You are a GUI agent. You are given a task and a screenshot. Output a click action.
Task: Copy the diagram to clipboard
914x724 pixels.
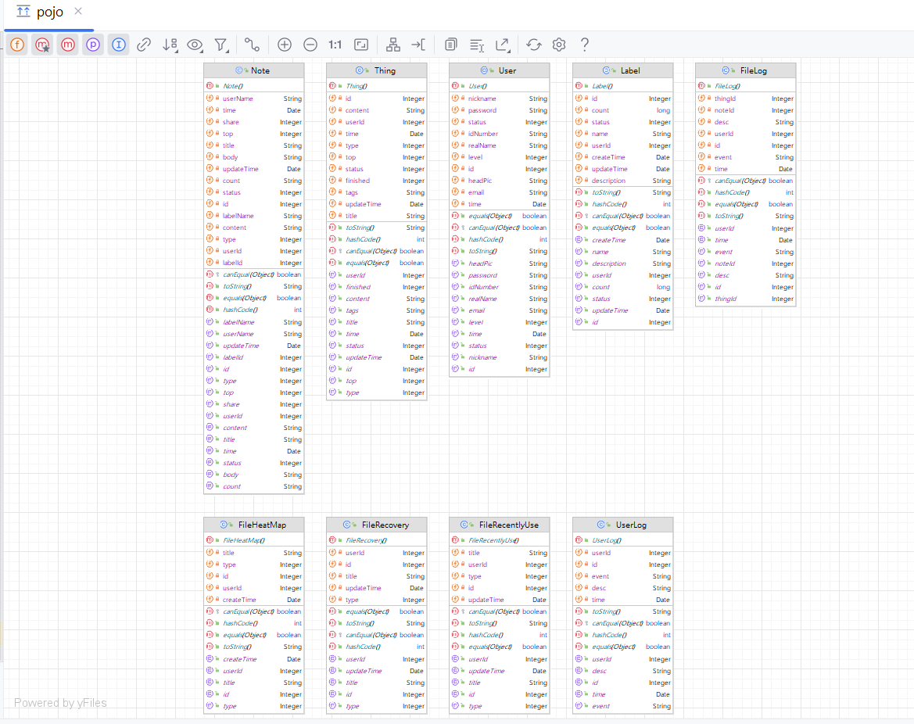click(x=450, y=45)
